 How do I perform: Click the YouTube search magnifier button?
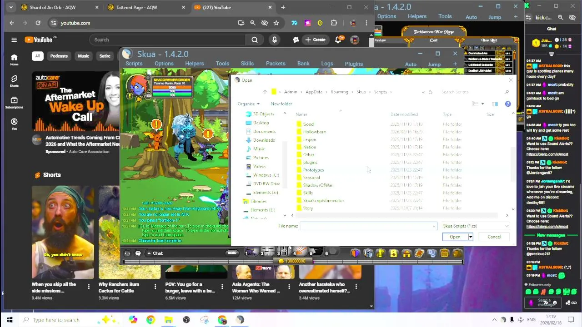coord(255,40)
